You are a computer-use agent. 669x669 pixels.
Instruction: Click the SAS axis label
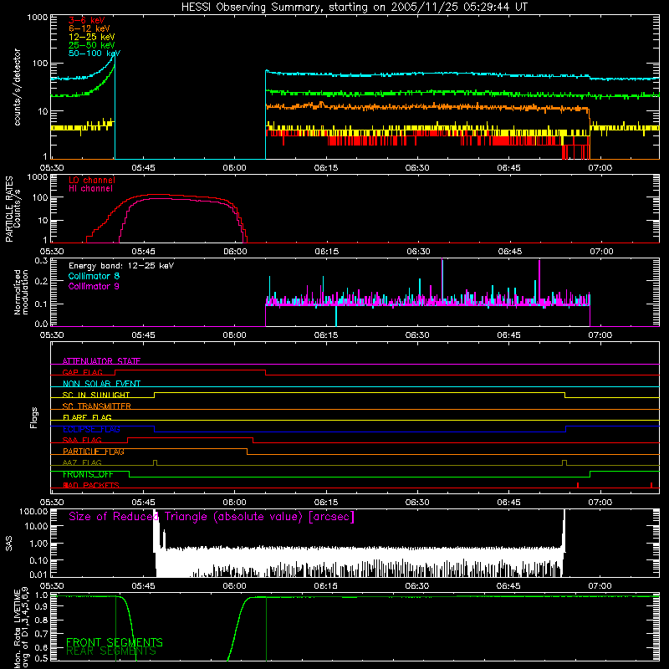9,543
